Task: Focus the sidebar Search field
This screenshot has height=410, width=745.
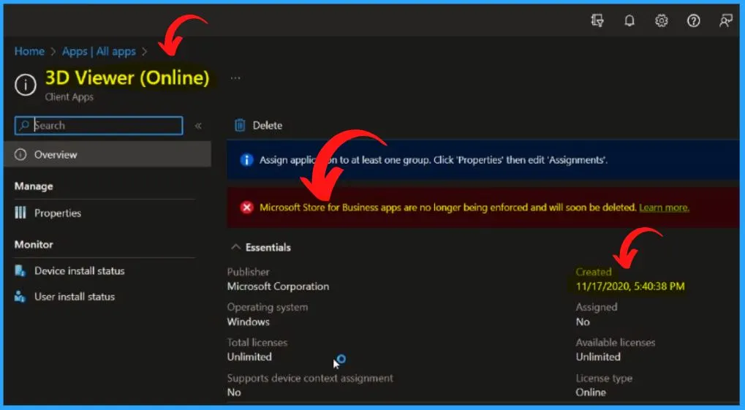Action: point(99,126)
